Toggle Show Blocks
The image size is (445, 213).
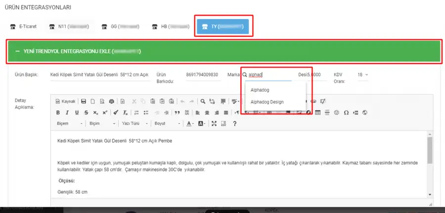[223, 124]
